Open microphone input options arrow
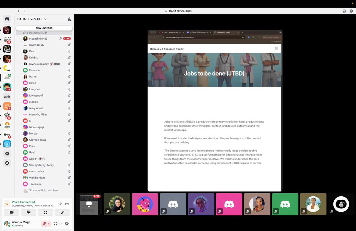Viewport: 356px width, 231px height. (49, 224)
